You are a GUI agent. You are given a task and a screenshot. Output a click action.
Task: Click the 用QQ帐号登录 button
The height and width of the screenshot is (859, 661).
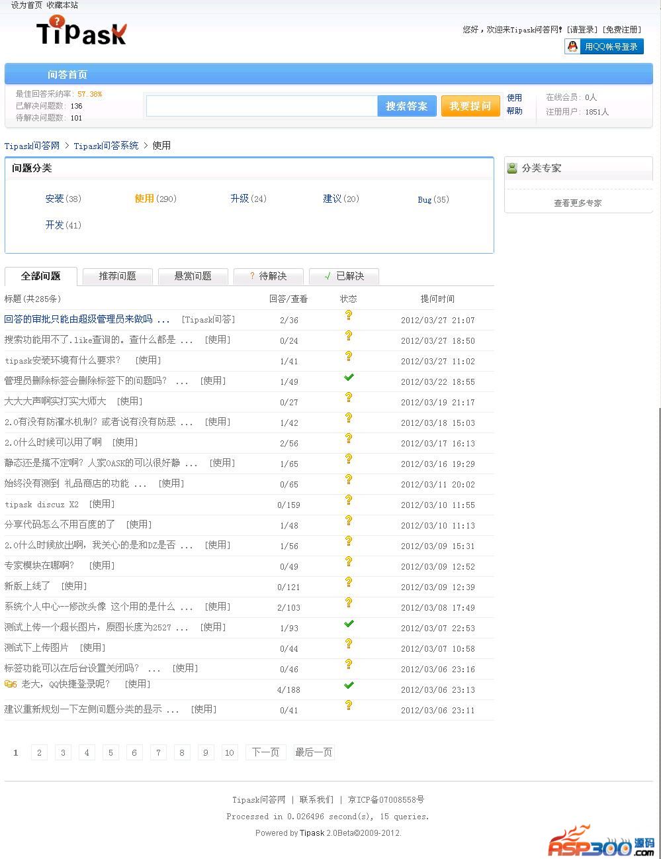point(604,46)
